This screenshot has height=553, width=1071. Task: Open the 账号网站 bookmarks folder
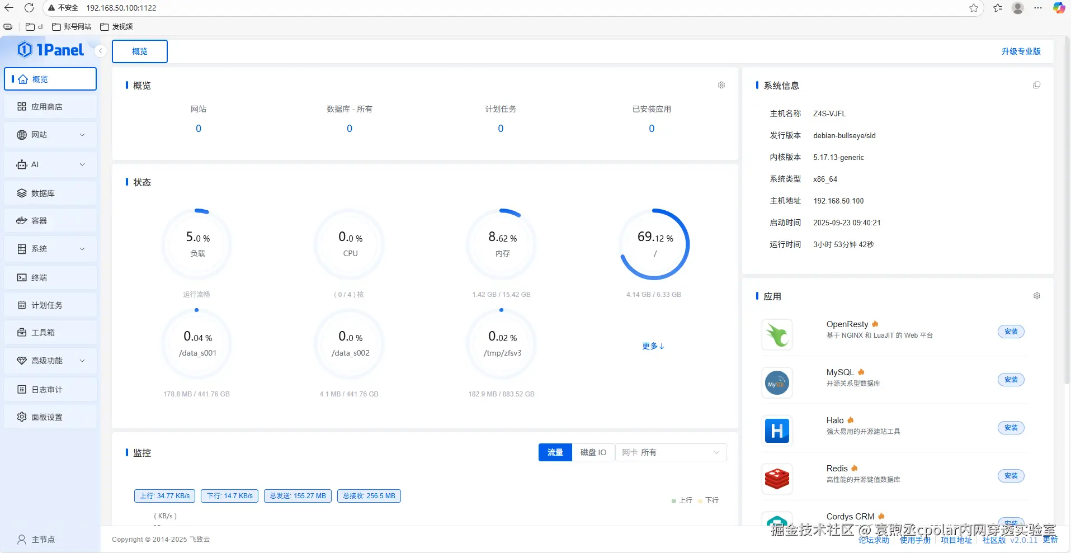[72, 26]
